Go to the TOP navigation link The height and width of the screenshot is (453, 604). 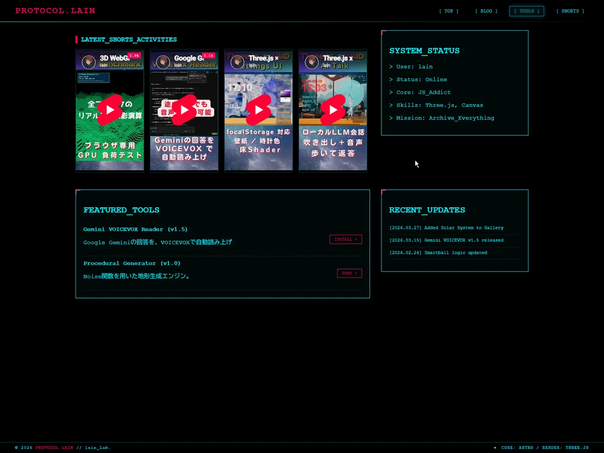[x=448, y=11]
